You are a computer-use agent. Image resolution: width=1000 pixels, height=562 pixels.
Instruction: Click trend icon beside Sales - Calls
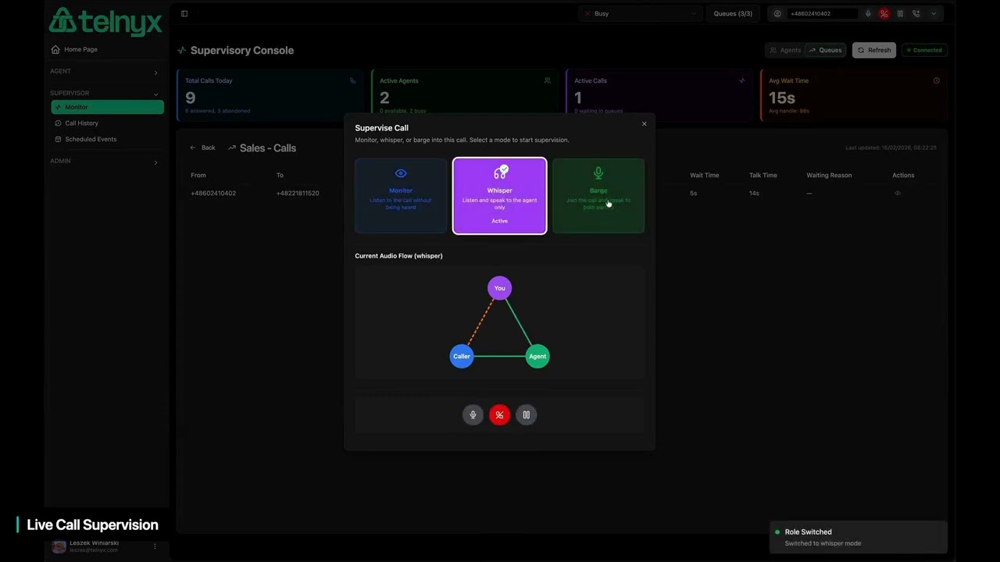click(x=232, y=148)
